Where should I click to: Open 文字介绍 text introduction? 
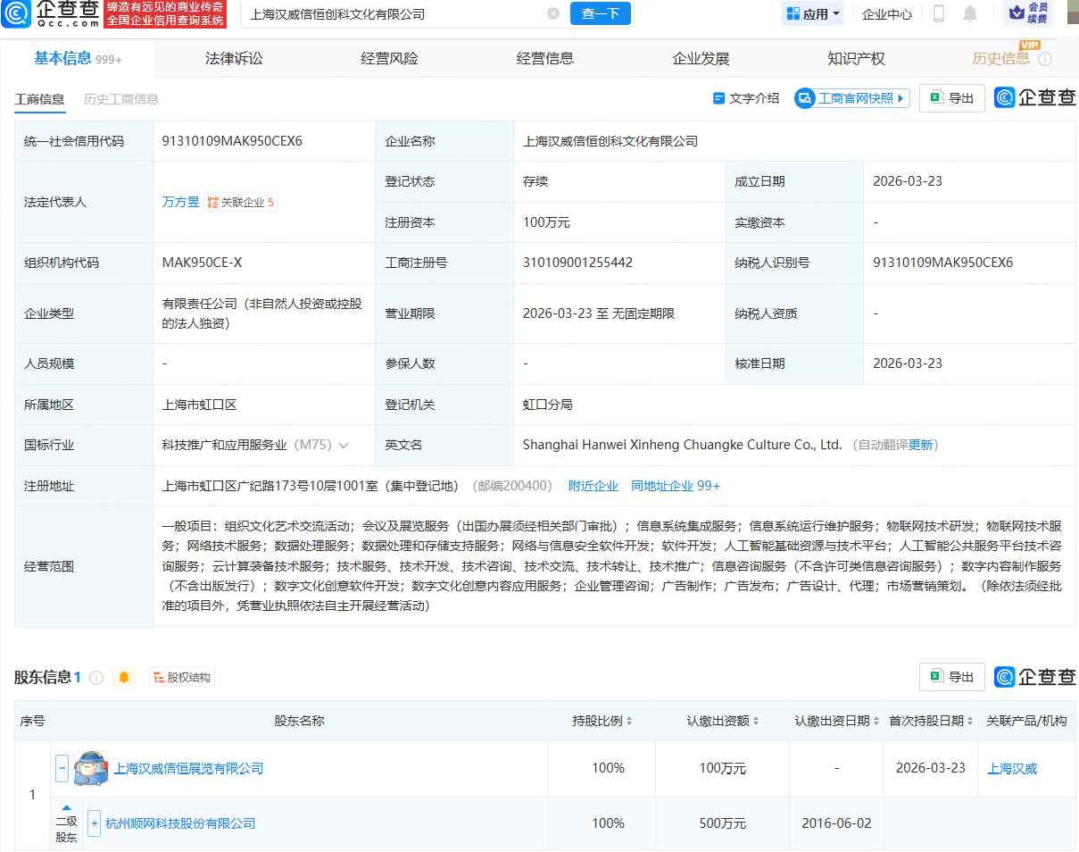pyautogui.click(x=745, y=98)
